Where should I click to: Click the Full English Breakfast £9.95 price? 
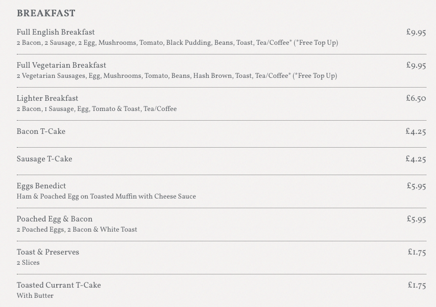(416, 33)
